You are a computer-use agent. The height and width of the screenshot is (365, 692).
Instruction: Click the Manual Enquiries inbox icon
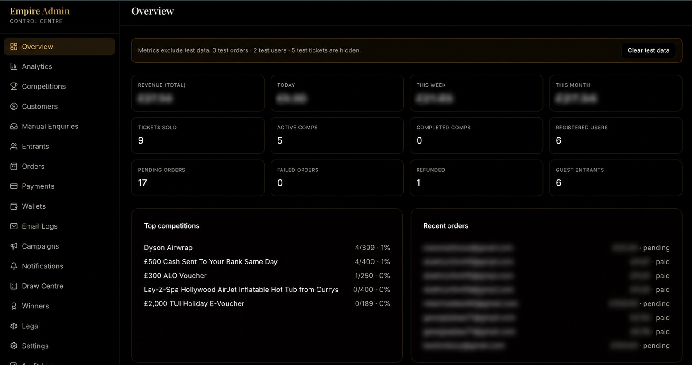tap(14, 126)
